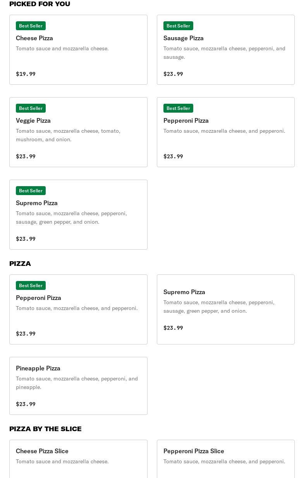Click the Best Seller badge on Cheese Pizza

(31, 26)
